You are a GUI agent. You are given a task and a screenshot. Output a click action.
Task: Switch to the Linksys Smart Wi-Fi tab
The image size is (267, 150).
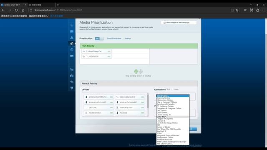[14, 5]
